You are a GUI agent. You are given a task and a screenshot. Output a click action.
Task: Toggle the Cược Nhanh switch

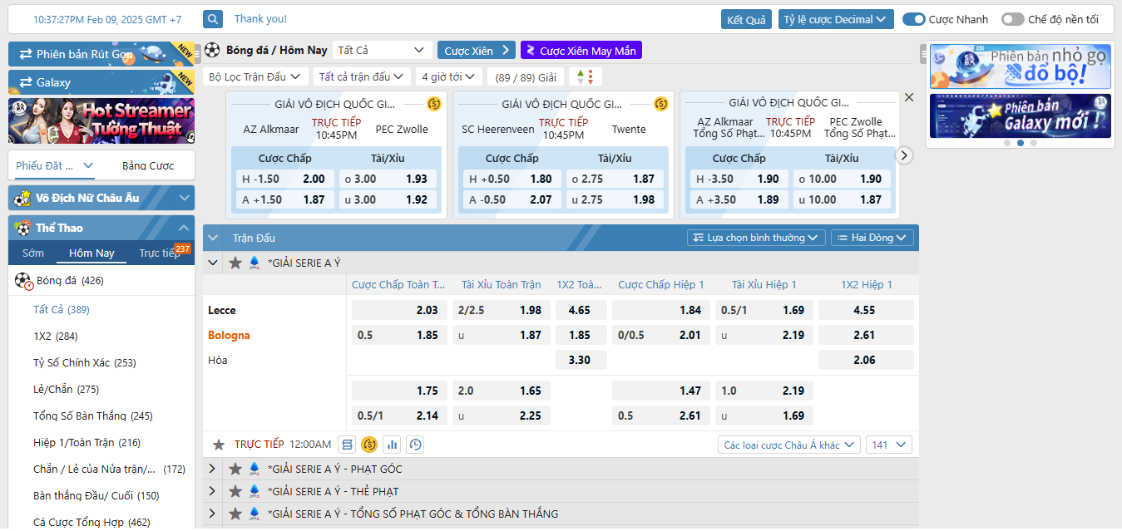coord(913,19)
